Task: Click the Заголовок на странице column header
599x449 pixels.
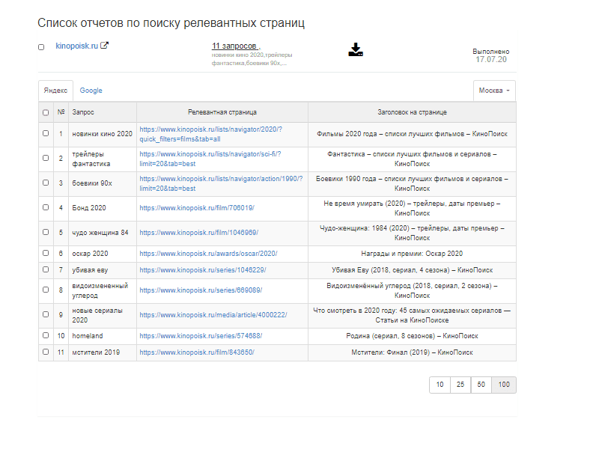Action: [x=413, y=112]
